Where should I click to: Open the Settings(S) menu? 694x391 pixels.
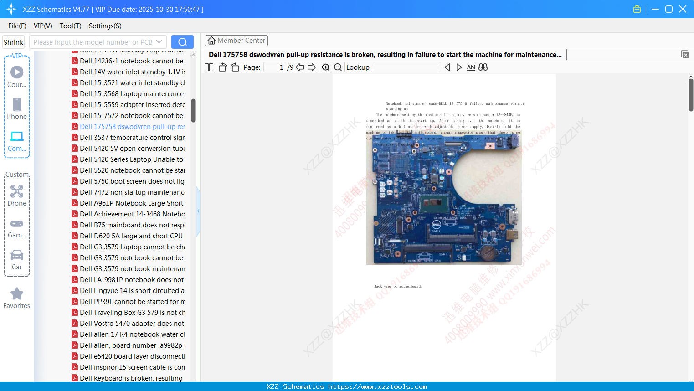tap(105, 26)
